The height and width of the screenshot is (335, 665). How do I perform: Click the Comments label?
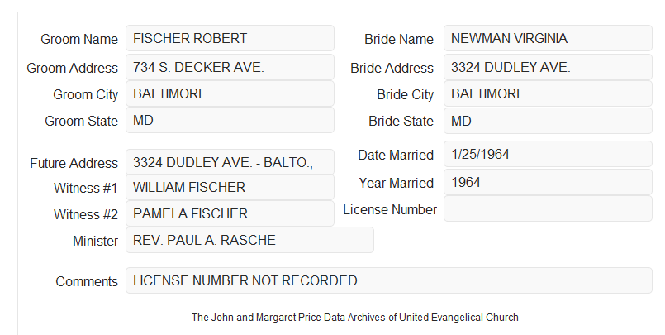87,281
